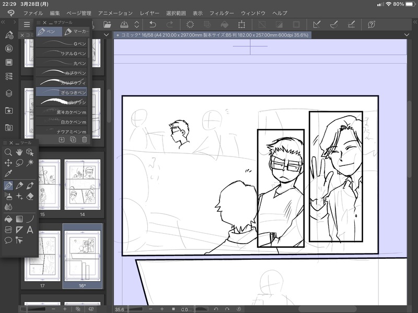
Task: Open the 編集 menu
Action: point(55,13)
